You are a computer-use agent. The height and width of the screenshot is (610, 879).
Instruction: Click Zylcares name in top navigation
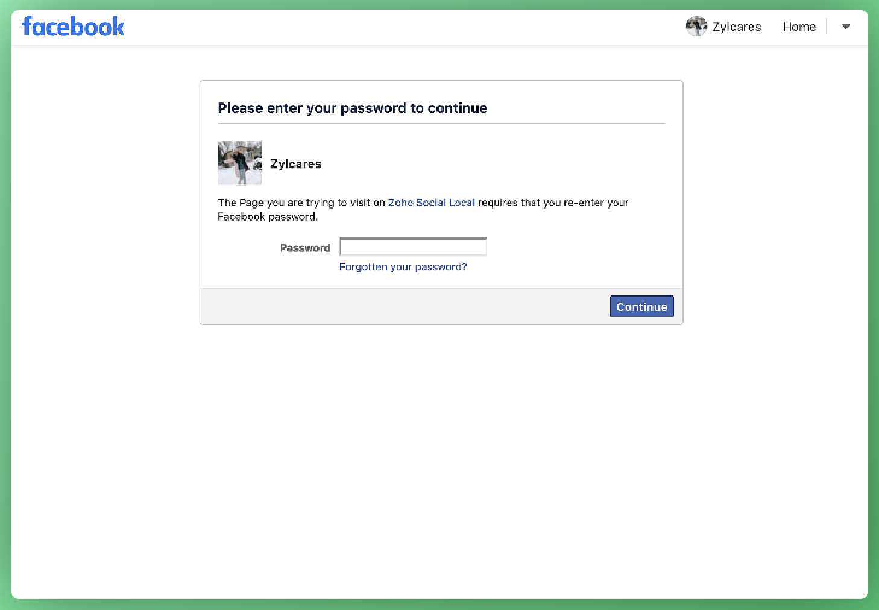(x=736, y=27)
